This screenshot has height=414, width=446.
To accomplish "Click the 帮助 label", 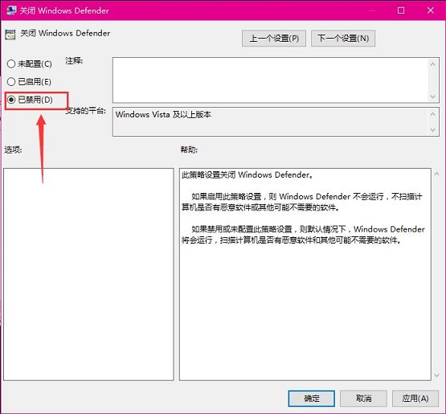I will [x=189, y=150].
